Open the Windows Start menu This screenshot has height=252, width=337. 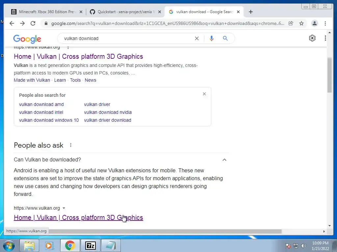9,245
